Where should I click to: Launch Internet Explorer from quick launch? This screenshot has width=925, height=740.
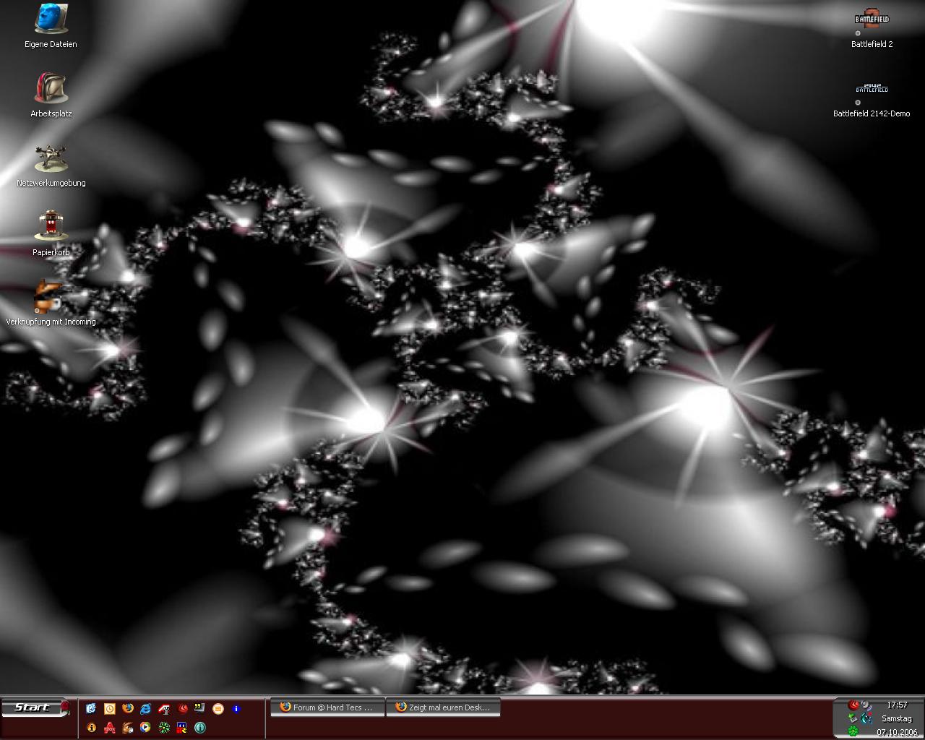click(x=146, y=708)
